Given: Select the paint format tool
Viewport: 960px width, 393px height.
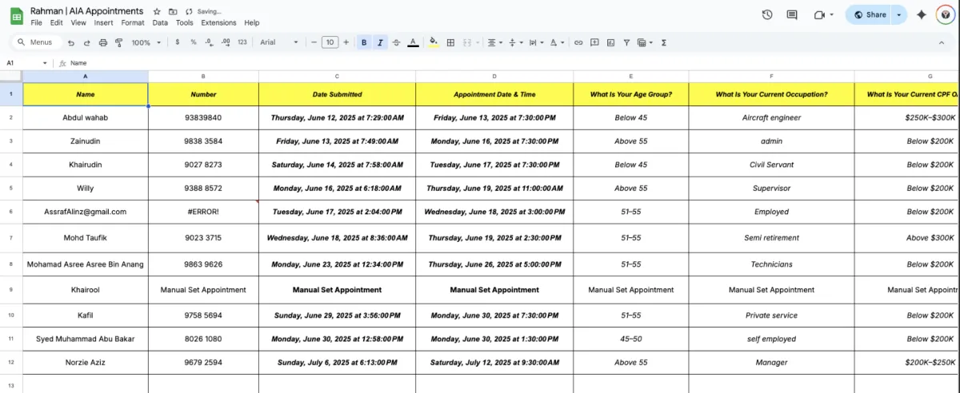Looking at the screenshot, I should pyautogui.click(x=118, y=42).
